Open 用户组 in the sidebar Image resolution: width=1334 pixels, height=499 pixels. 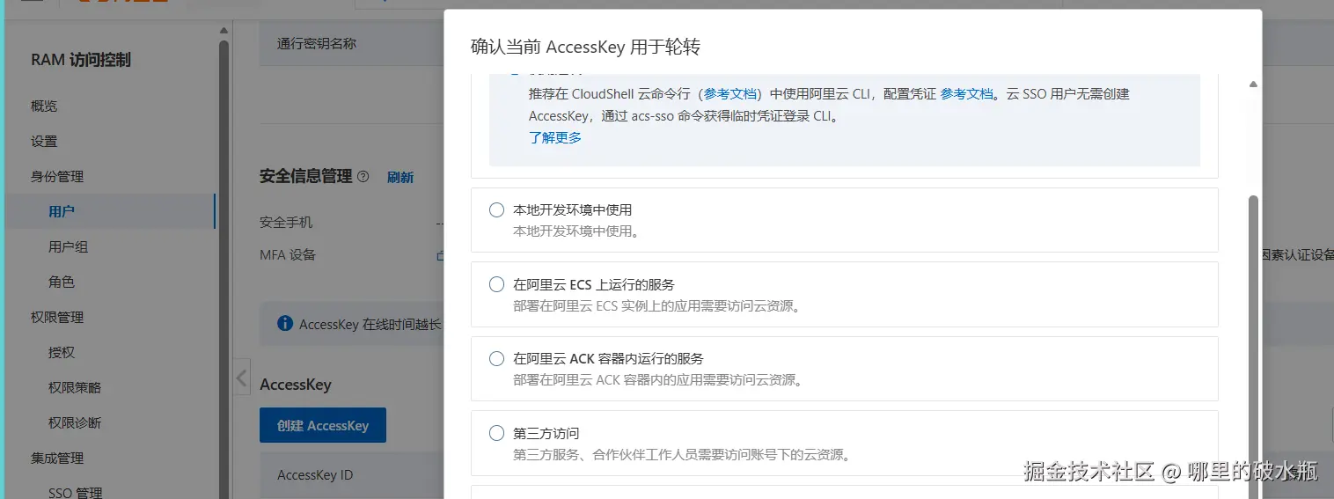tap(68, 247)
